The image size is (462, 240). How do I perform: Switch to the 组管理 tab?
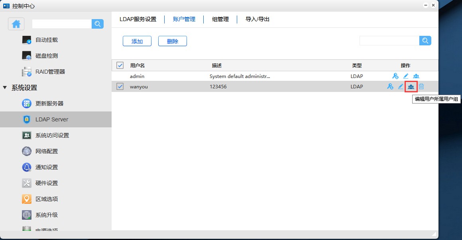click(x=220, y=19)
